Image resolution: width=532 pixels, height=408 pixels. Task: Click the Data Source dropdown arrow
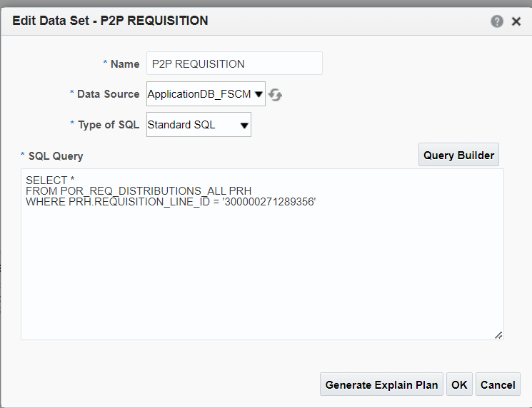(259, 94)
